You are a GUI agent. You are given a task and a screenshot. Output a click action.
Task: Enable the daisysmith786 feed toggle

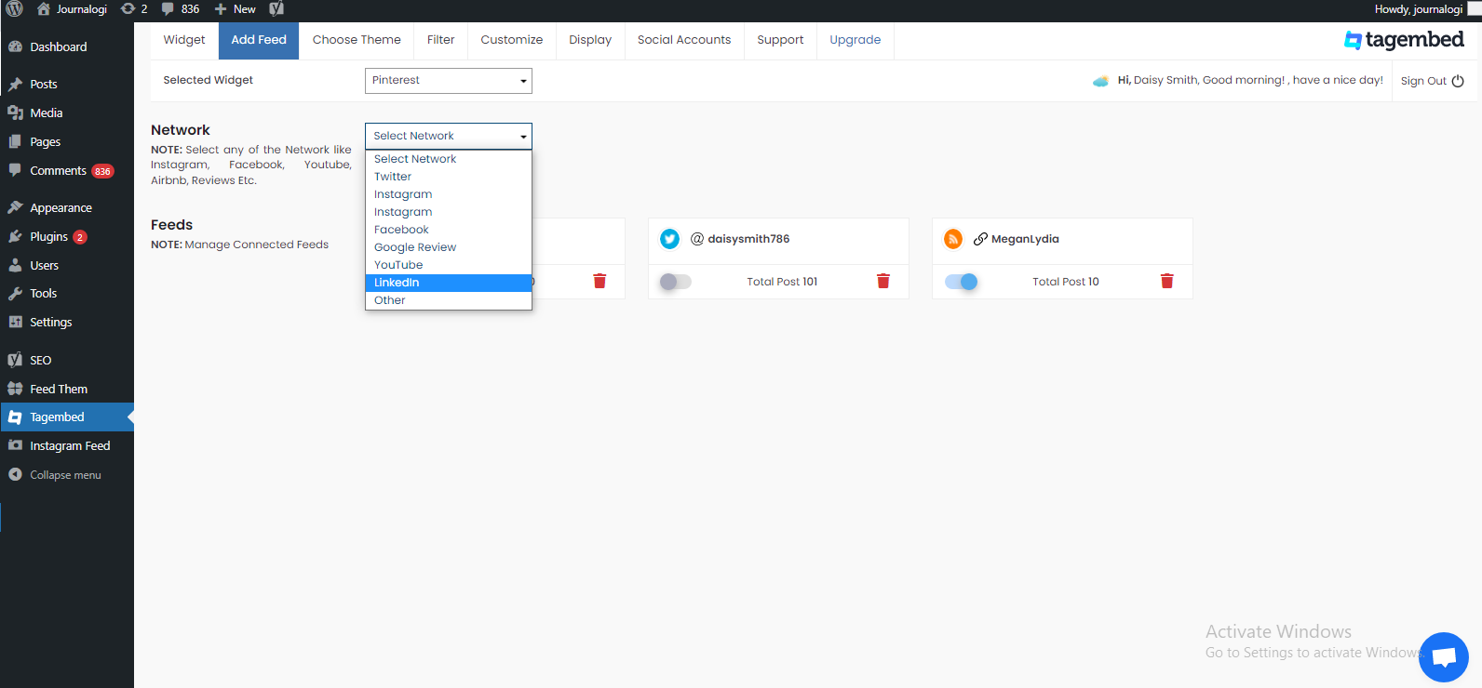coord(676,282)
